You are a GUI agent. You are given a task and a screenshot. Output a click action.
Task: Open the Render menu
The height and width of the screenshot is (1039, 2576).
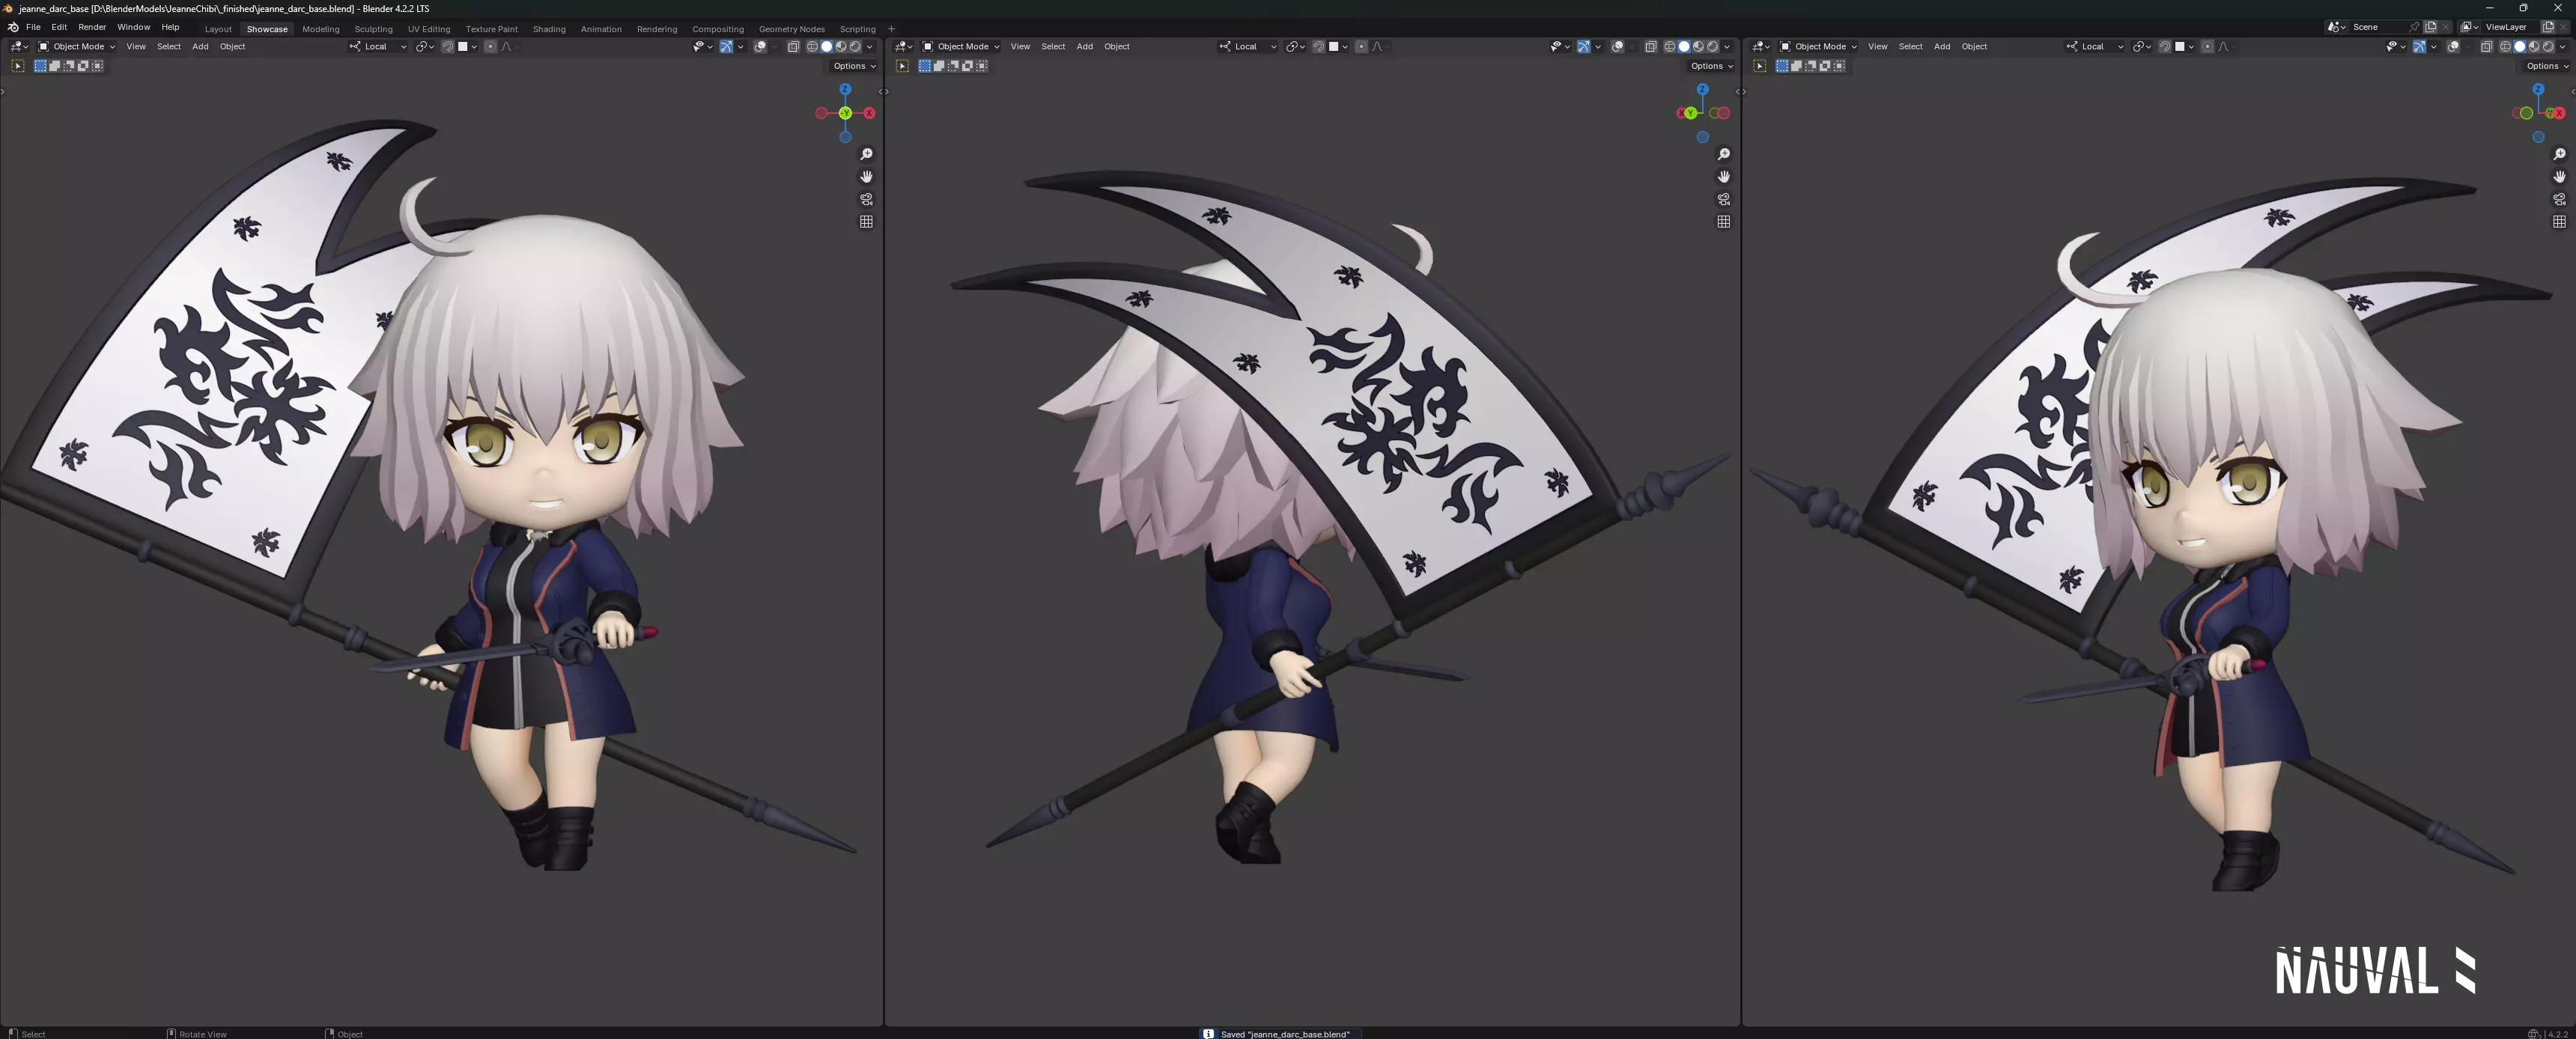pos(92,28)
